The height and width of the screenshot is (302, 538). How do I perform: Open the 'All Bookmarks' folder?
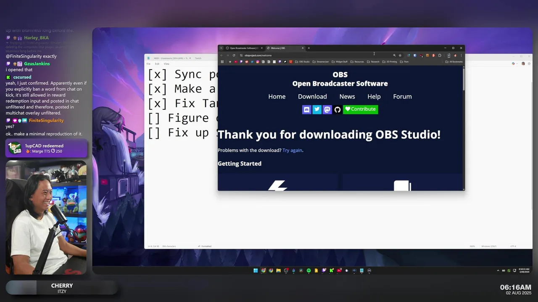point(454,62)
